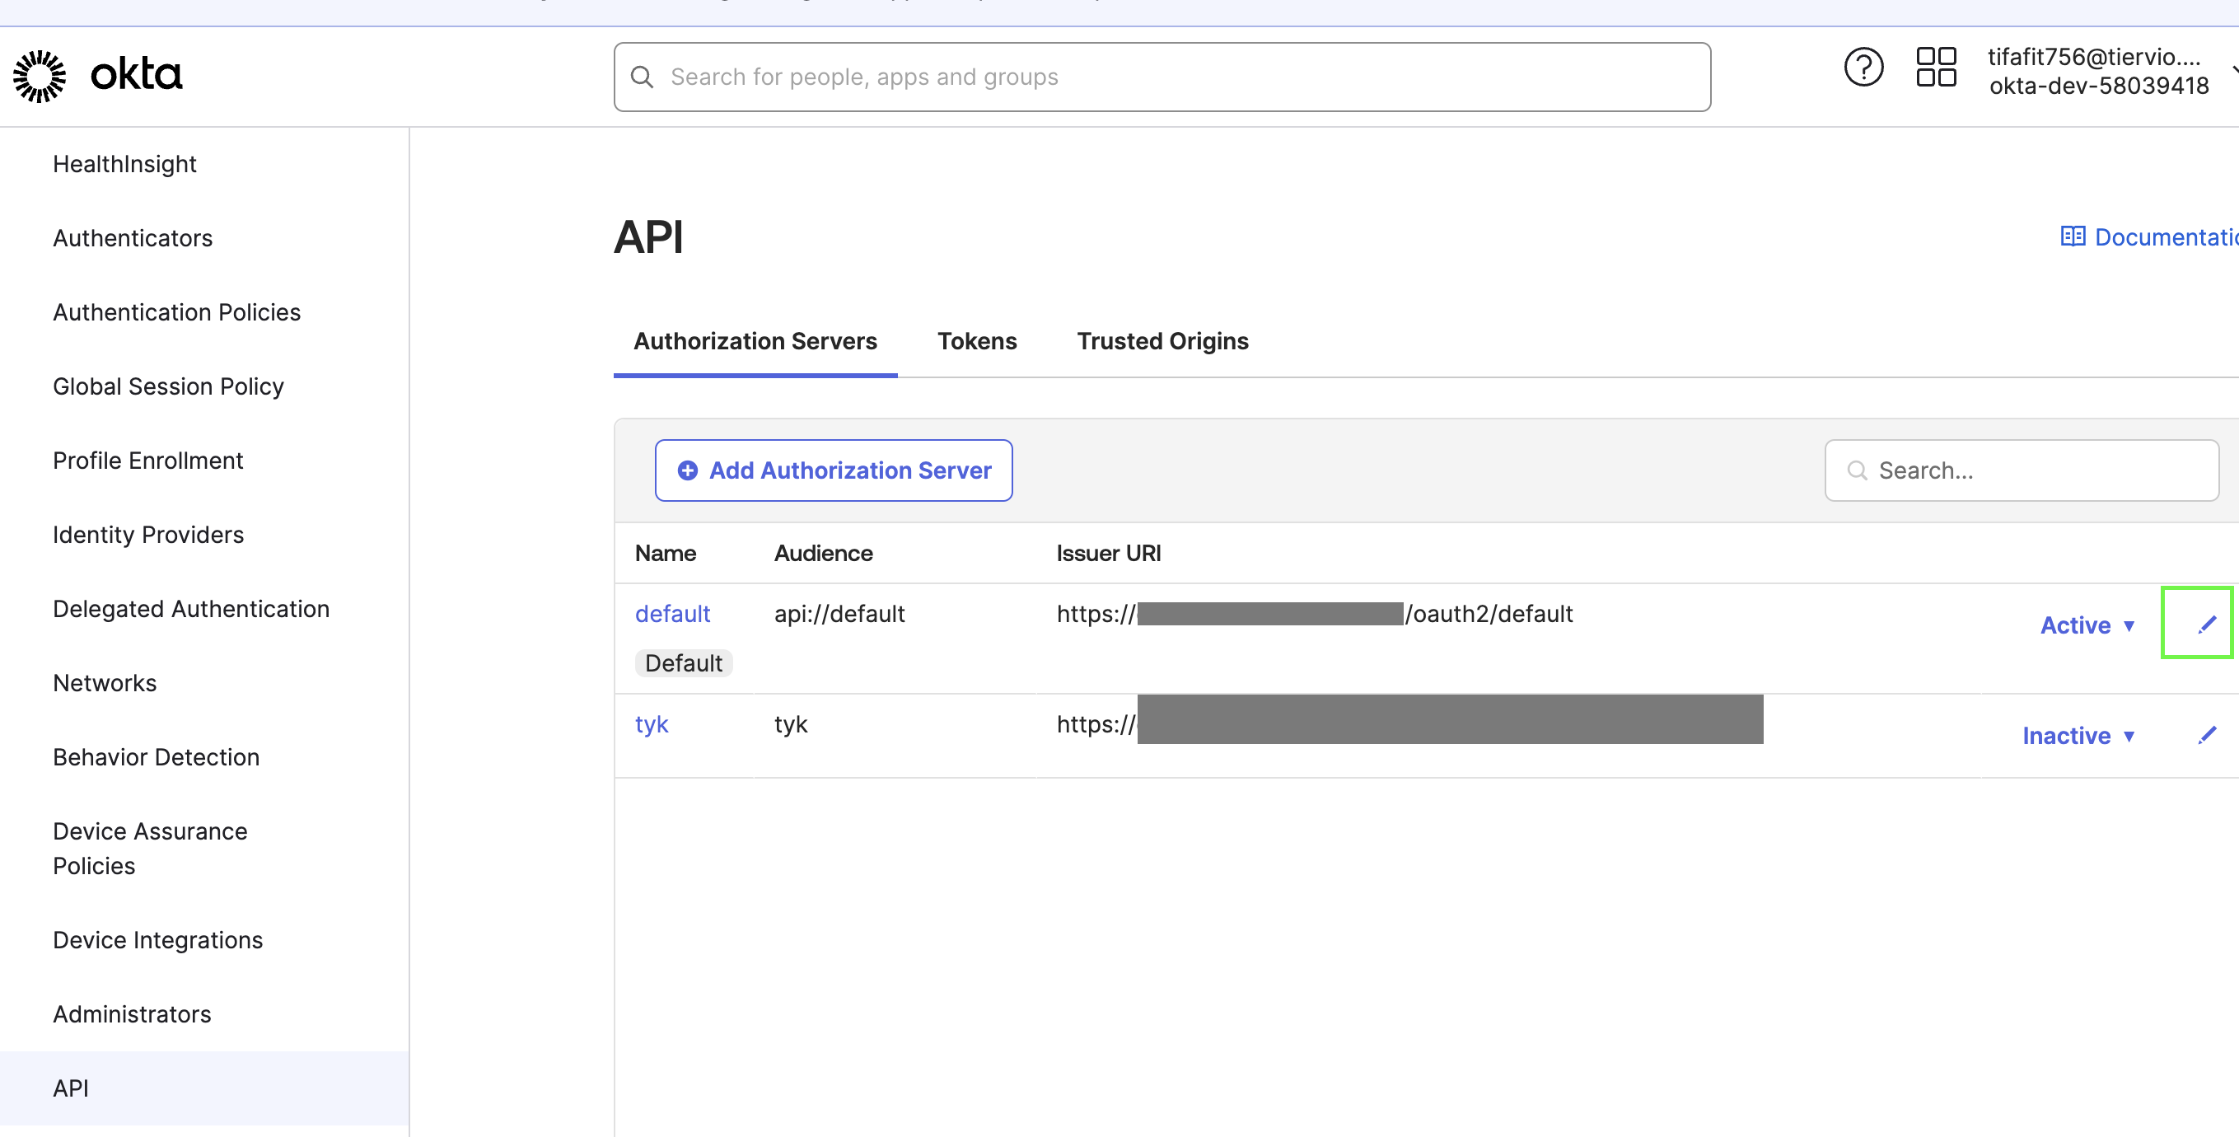Switch to the Authorization Servers tab
The height and width of the screenshot is (1137, 2239).
coord(755,342)
